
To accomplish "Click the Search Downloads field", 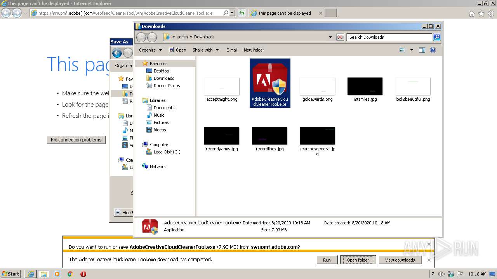I will click(x=389, y=37).
